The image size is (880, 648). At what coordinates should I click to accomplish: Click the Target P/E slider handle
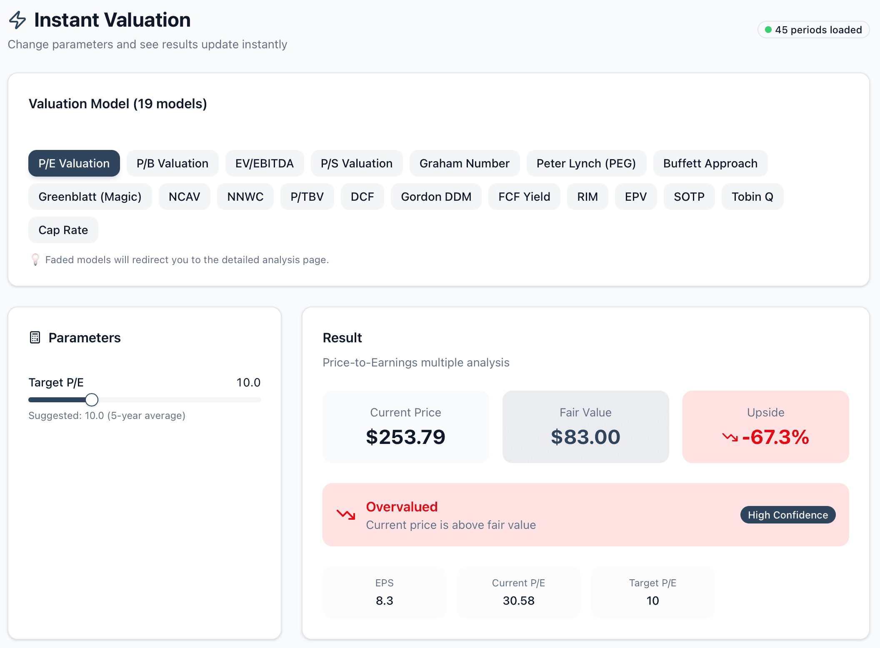coord(92,400)
